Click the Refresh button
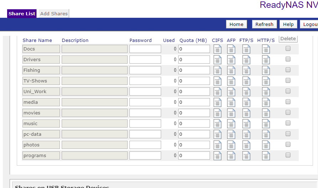Viewport: 318px width, 188px height. (x=264, y=24)
